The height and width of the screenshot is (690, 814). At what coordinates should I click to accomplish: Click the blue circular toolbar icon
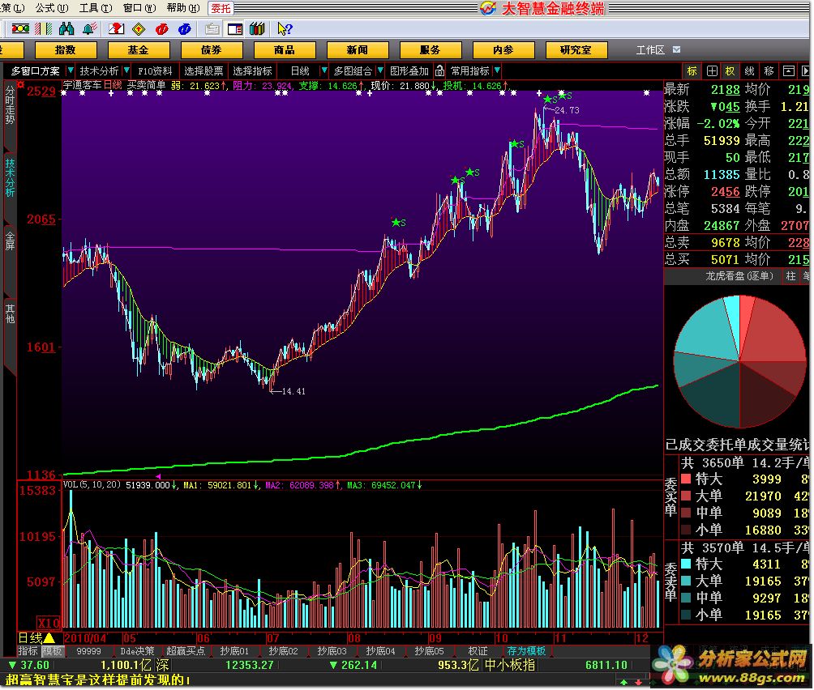click(x=184, y=29)
